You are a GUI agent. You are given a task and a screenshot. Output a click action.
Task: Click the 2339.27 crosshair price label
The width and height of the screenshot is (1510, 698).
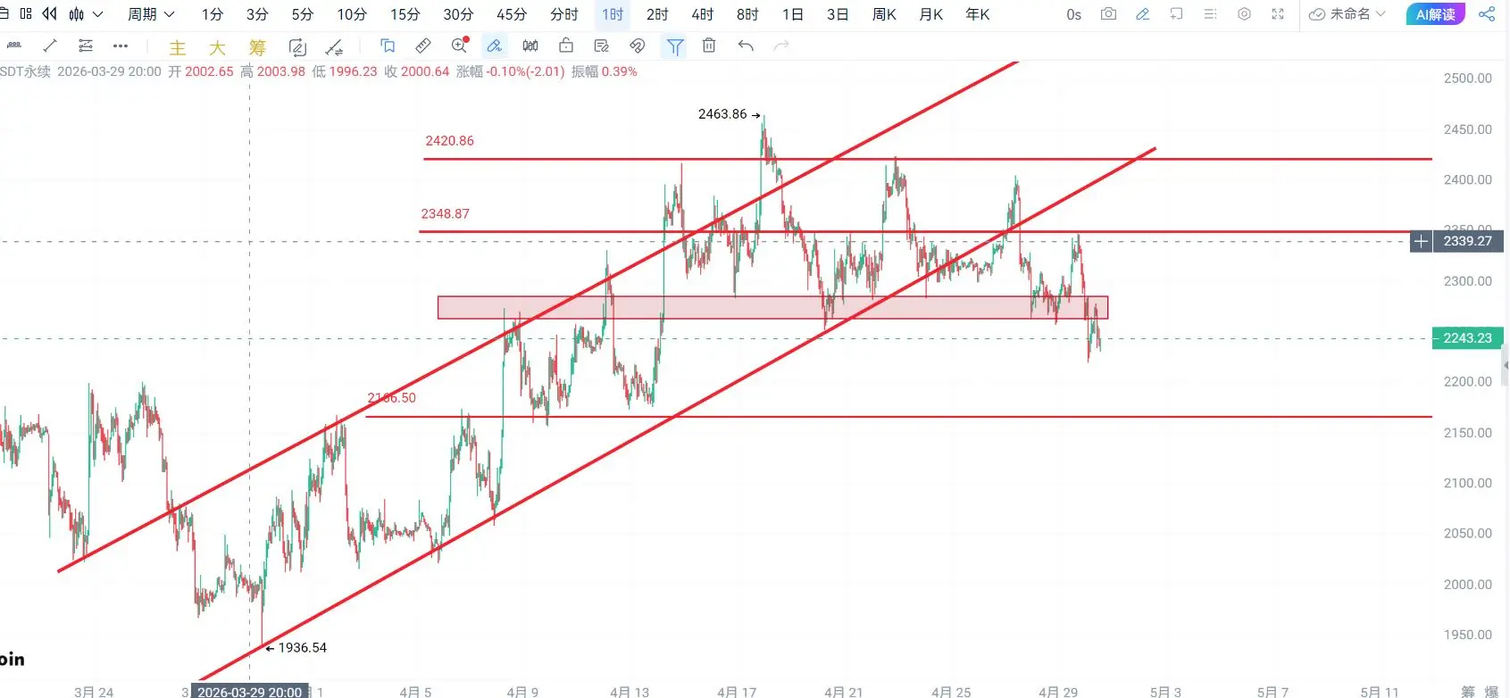(x=1468, y=241)
